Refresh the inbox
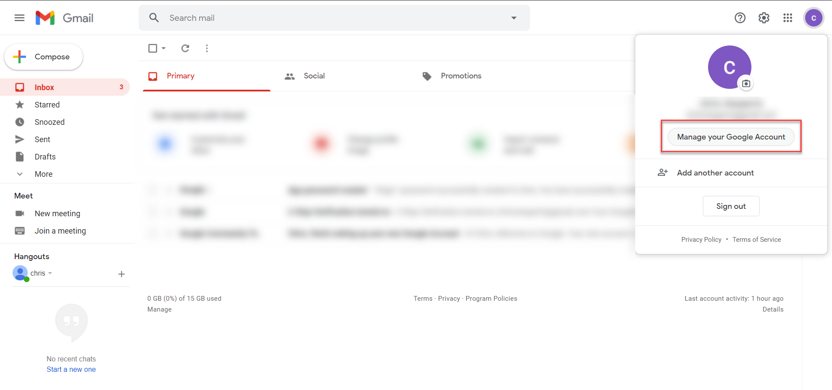832x390 pixels. (x=185, y=48)
